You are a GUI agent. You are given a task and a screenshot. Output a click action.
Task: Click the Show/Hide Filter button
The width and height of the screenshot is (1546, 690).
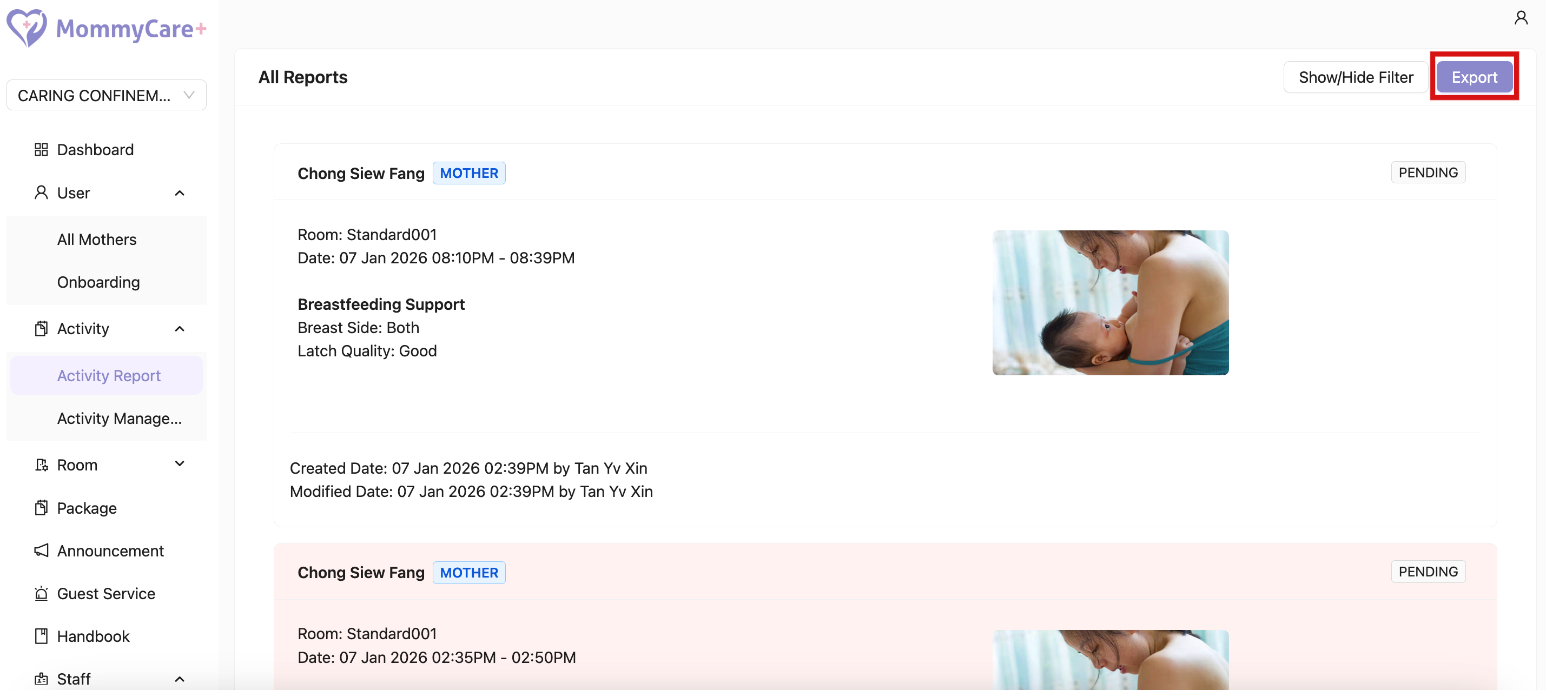(x=1355, y=77)
